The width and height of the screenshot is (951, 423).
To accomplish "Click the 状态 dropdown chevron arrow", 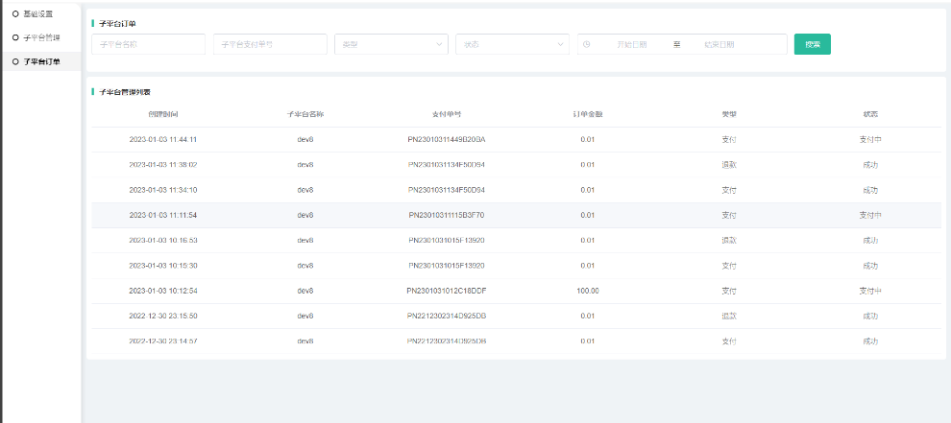I will point(562,44).
